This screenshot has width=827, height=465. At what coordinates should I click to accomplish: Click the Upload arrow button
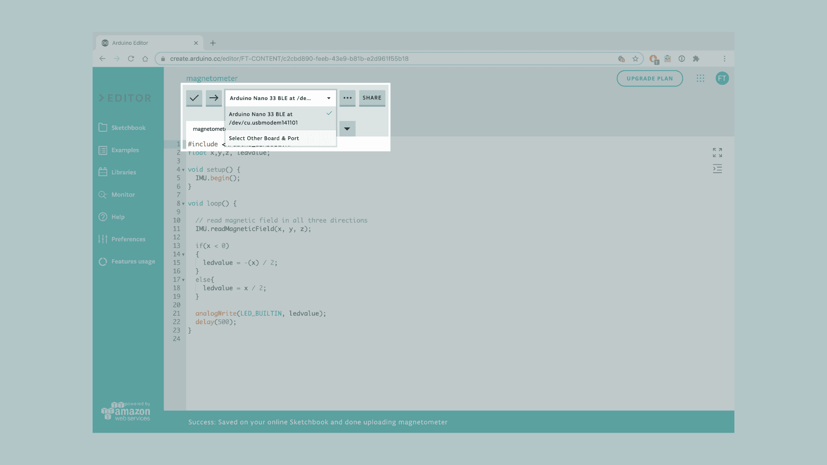[x=214, y=98]
